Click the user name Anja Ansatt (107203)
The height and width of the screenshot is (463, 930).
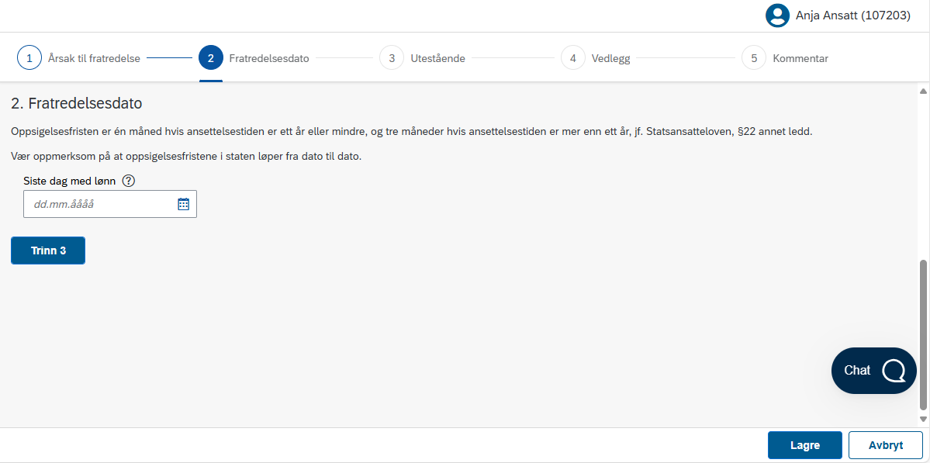(853, 16)
